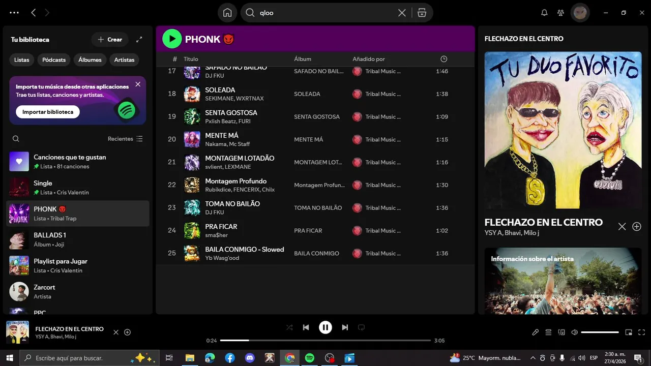Viewport: 651px width, 366px height.
Task: Click now-playing bar album thumbnail
Action: (x=17, y=332)
